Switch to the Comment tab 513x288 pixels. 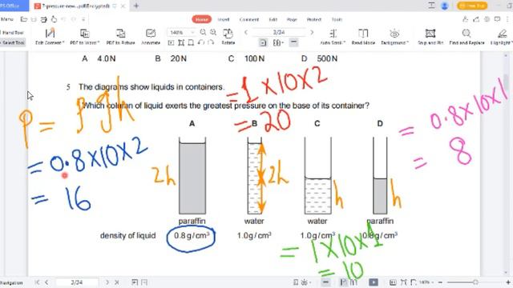tap(249, 19)
